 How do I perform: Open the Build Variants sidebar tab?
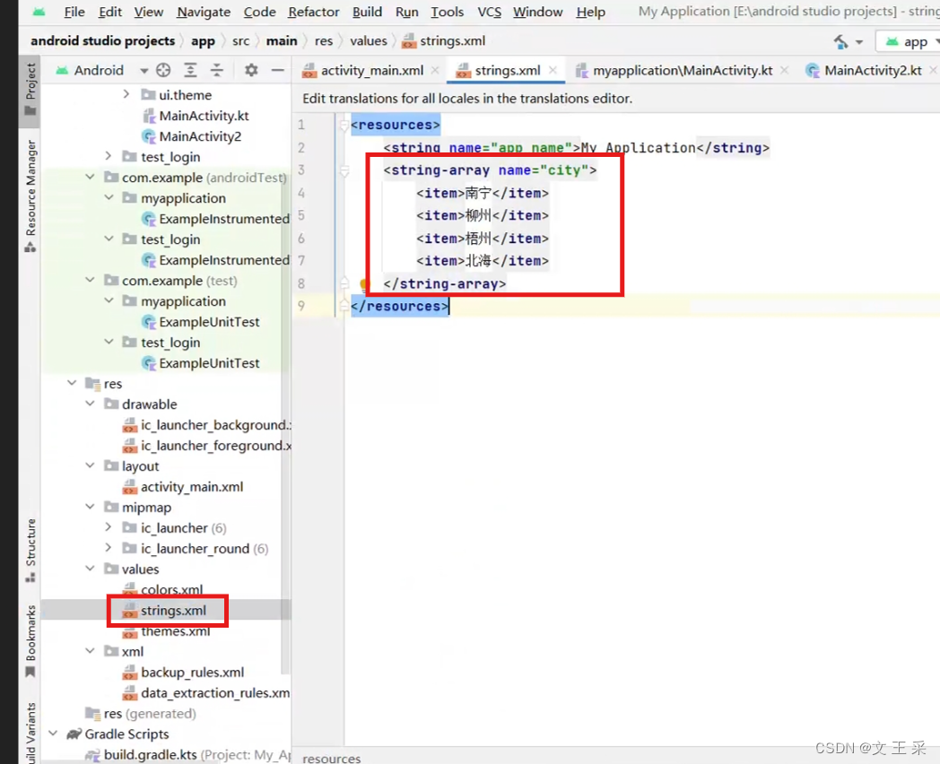pos(30,733)
